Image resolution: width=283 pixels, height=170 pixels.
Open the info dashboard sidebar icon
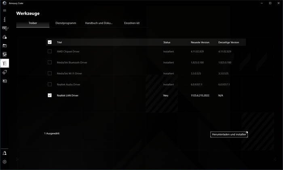[4, 19]
